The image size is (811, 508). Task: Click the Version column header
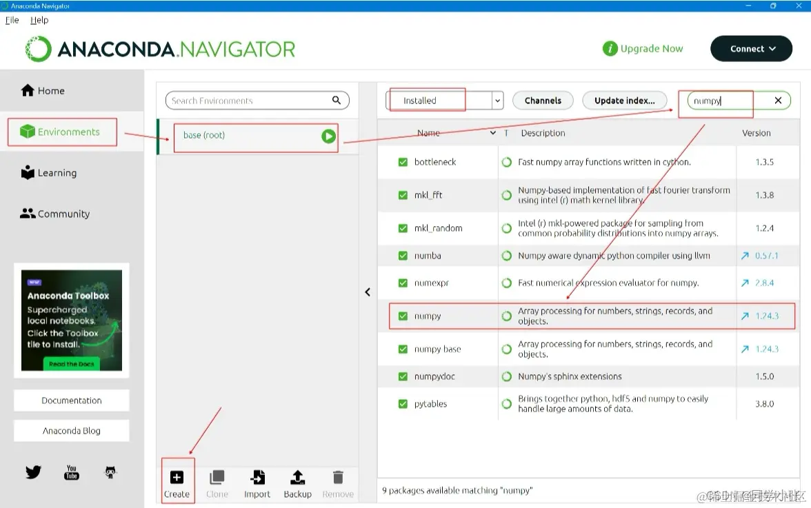click(x=756, y=133)
